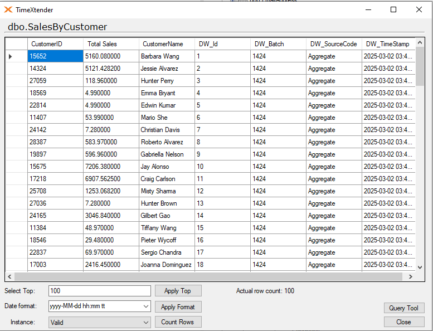Click the DW_SourceCode column header

(334, 44)
